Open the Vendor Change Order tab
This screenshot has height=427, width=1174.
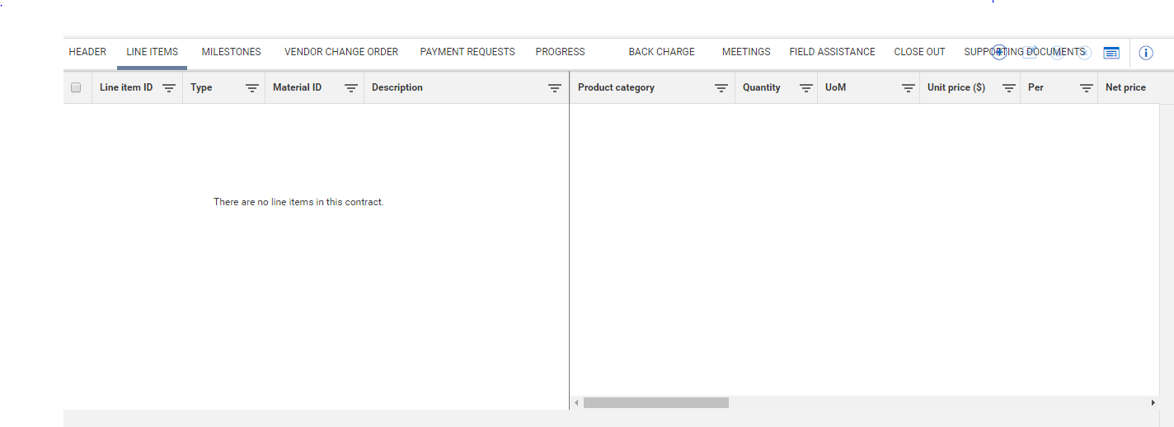pyautogui.click(x=341, y=52)
